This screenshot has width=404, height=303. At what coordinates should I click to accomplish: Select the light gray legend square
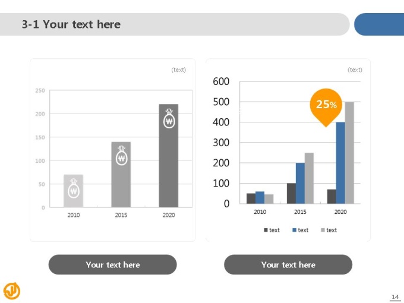coord(323,230)
